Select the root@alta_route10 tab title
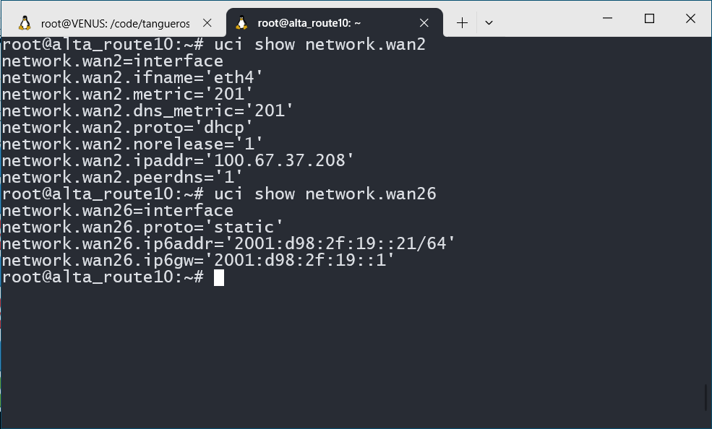Viewport: 712px width, 429px height. (309, 23)
